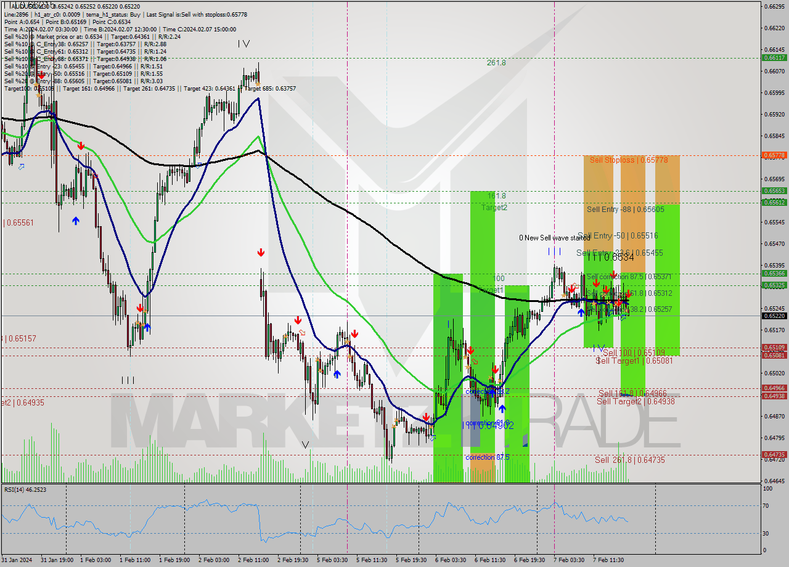Click the 'C_Entry38: 0.65257' line

(85, 44)
